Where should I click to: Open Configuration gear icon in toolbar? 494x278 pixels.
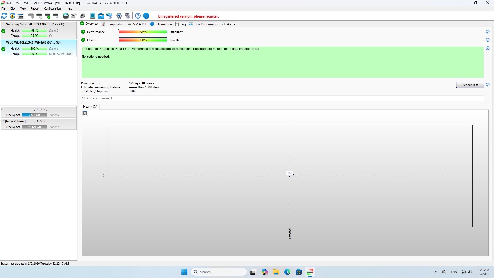pyautogui.click(x=119, y=16)
